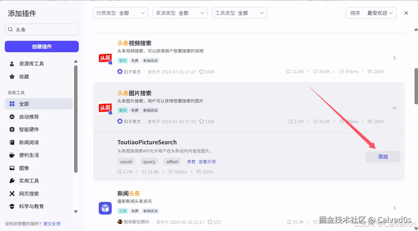Select the 全部 category
This screenshot has width=418, height=231.
coord(39,104)
